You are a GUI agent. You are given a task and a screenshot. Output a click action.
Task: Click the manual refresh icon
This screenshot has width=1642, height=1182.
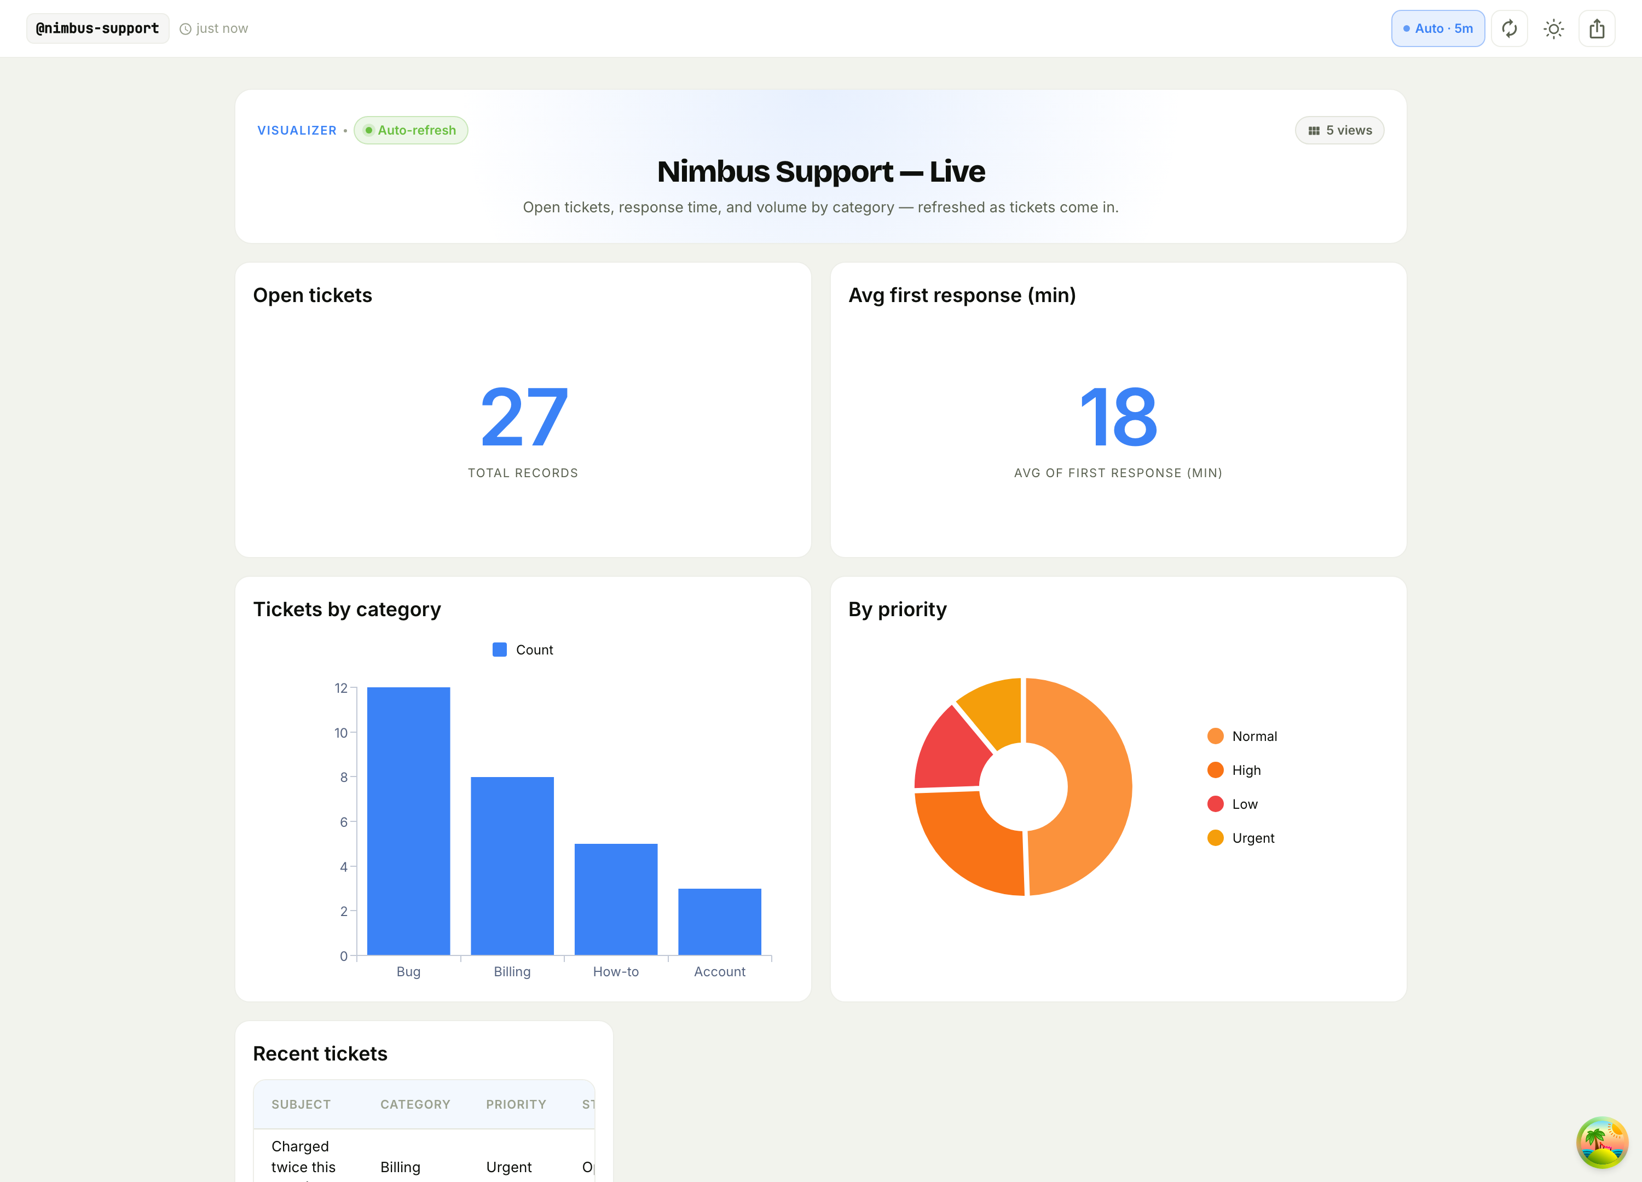1509,28
